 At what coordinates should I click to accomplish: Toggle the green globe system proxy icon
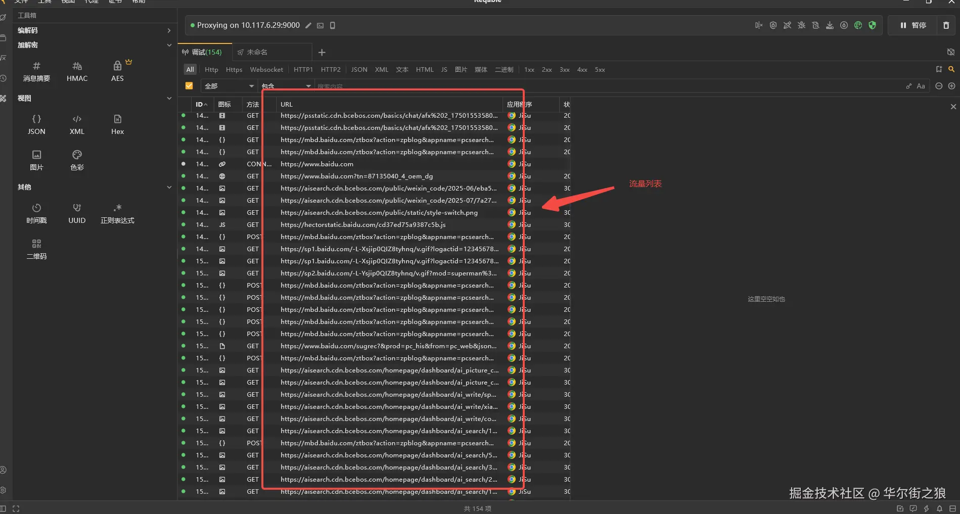click(858, 25)
